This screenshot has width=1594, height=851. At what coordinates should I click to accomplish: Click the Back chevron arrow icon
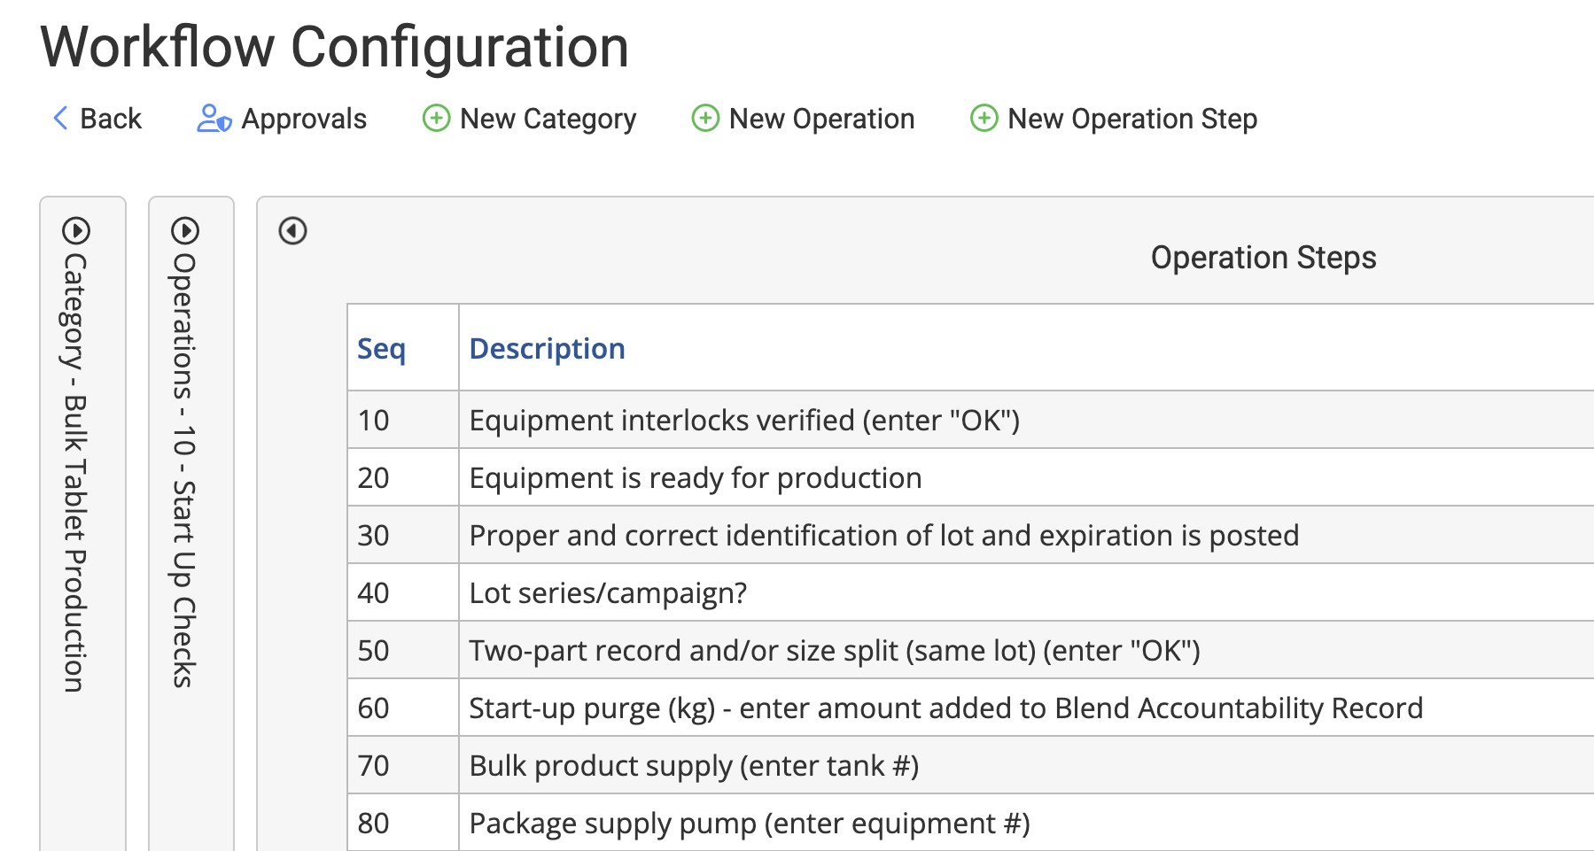[x=60, y=118]
